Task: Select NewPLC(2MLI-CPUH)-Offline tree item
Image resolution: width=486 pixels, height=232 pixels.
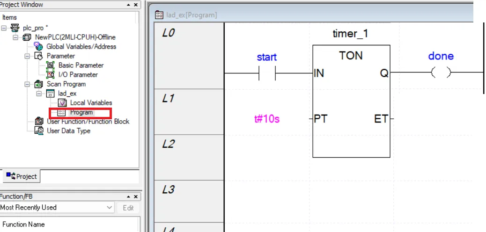Action: [x=75, y=37]
